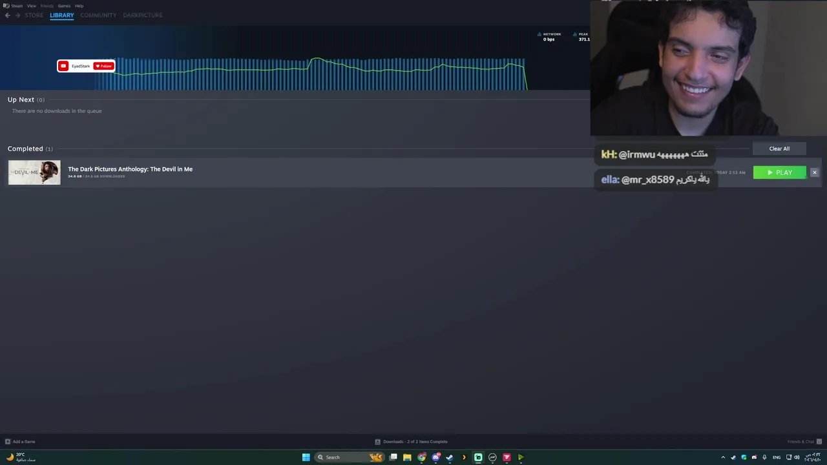Open Discord from the taskbar

coord(435,457)
